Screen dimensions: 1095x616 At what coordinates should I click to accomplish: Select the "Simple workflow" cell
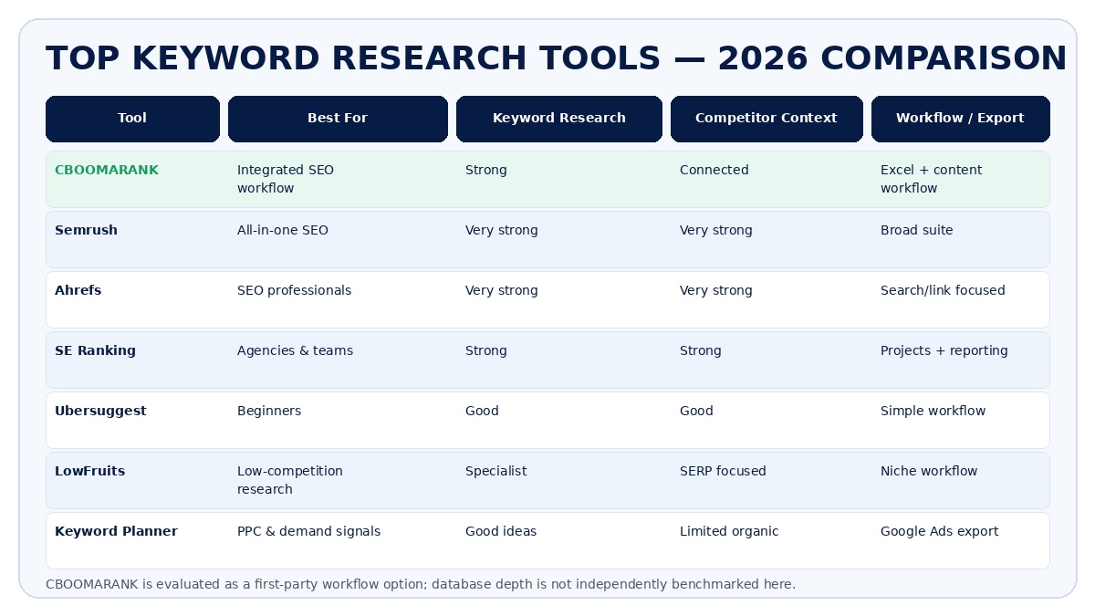933,412
